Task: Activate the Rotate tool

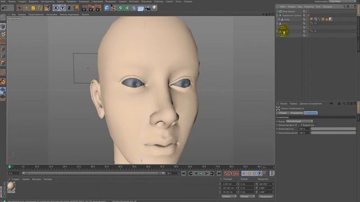Action: pos(40,8)
